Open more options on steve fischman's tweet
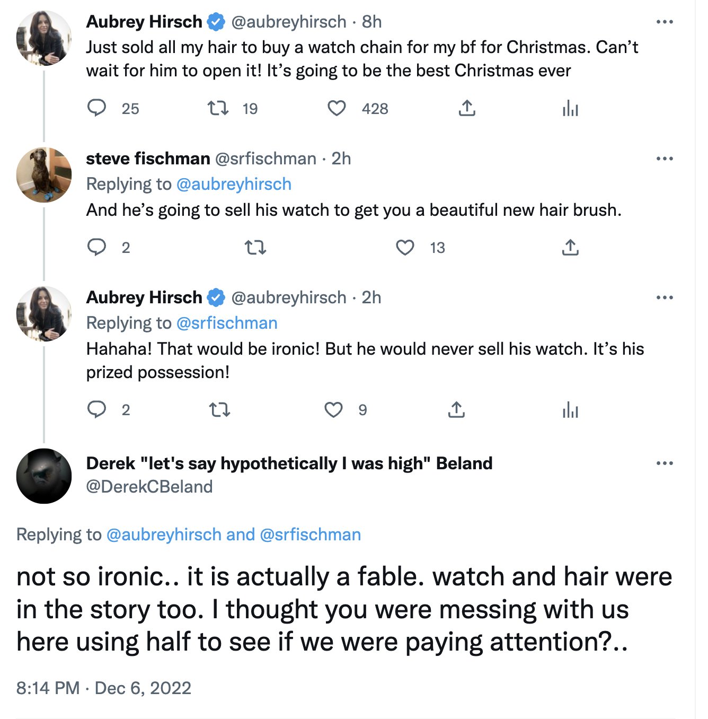The image size is (708, 719). (x=665, y=159)
